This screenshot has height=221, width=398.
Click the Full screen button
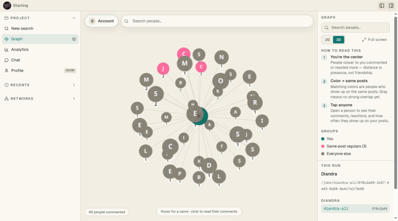(375, 40)
